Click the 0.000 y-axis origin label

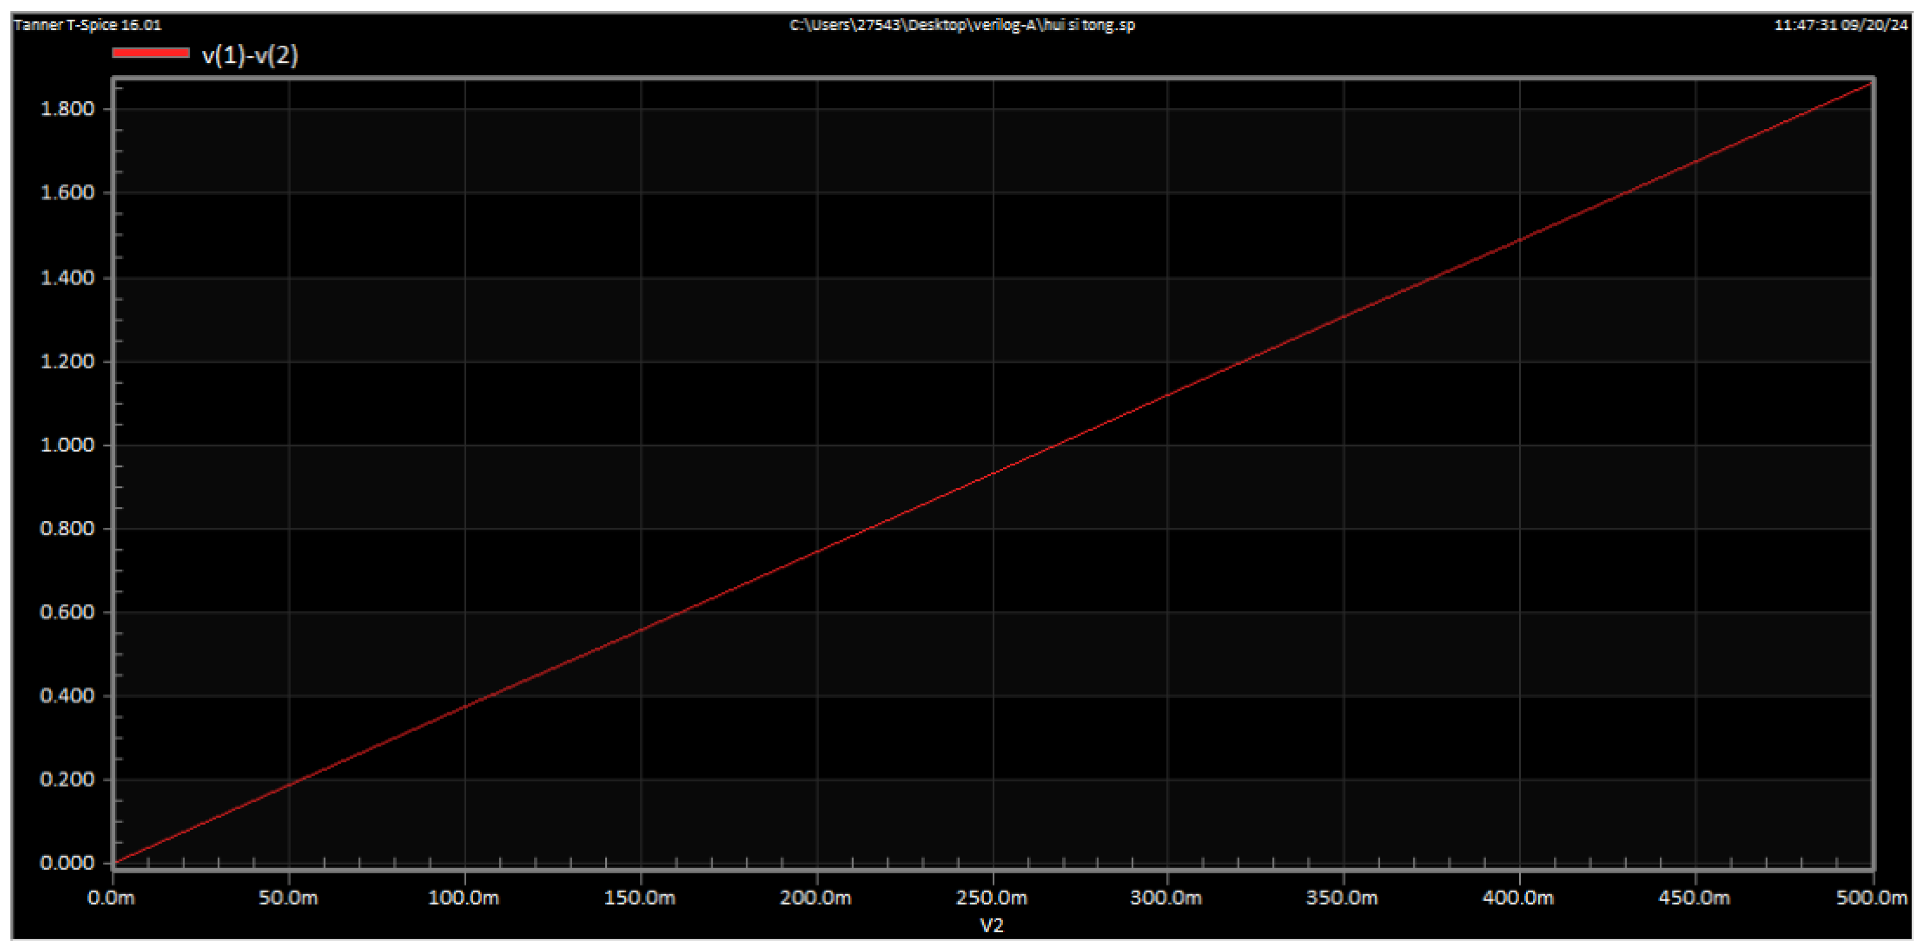(x=67, y=862)
